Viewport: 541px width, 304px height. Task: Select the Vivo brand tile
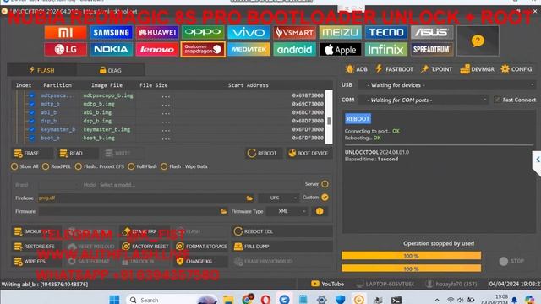pos(249,33)
